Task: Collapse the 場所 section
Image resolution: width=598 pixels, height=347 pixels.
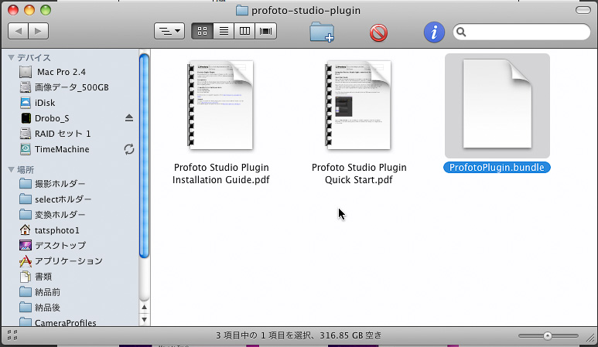Action: coord(11,169)
